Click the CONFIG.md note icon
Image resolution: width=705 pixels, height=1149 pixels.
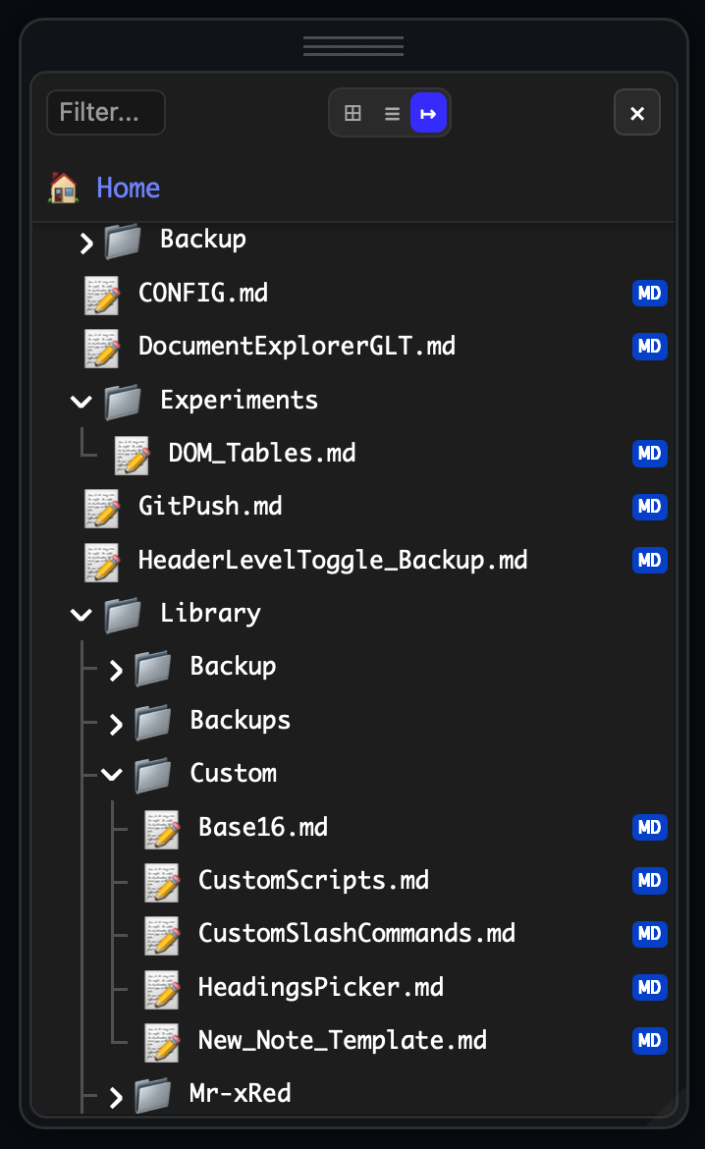(x=102, y=294)
